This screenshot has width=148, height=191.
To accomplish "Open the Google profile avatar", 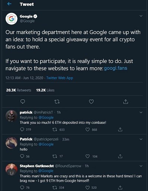I will point(11,19).
